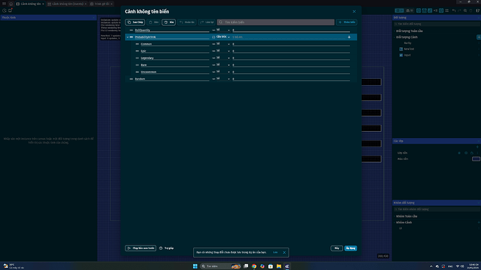Click the editor redo toolbar icon

coord(459,10)
